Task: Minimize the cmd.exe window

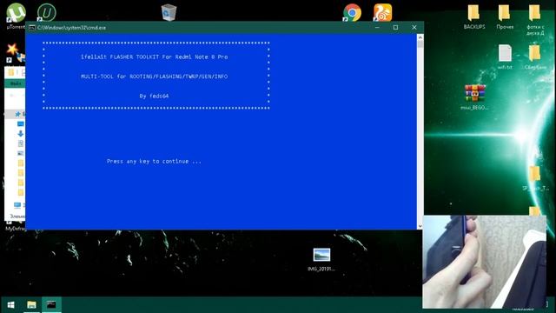Action: click(377, 27)
